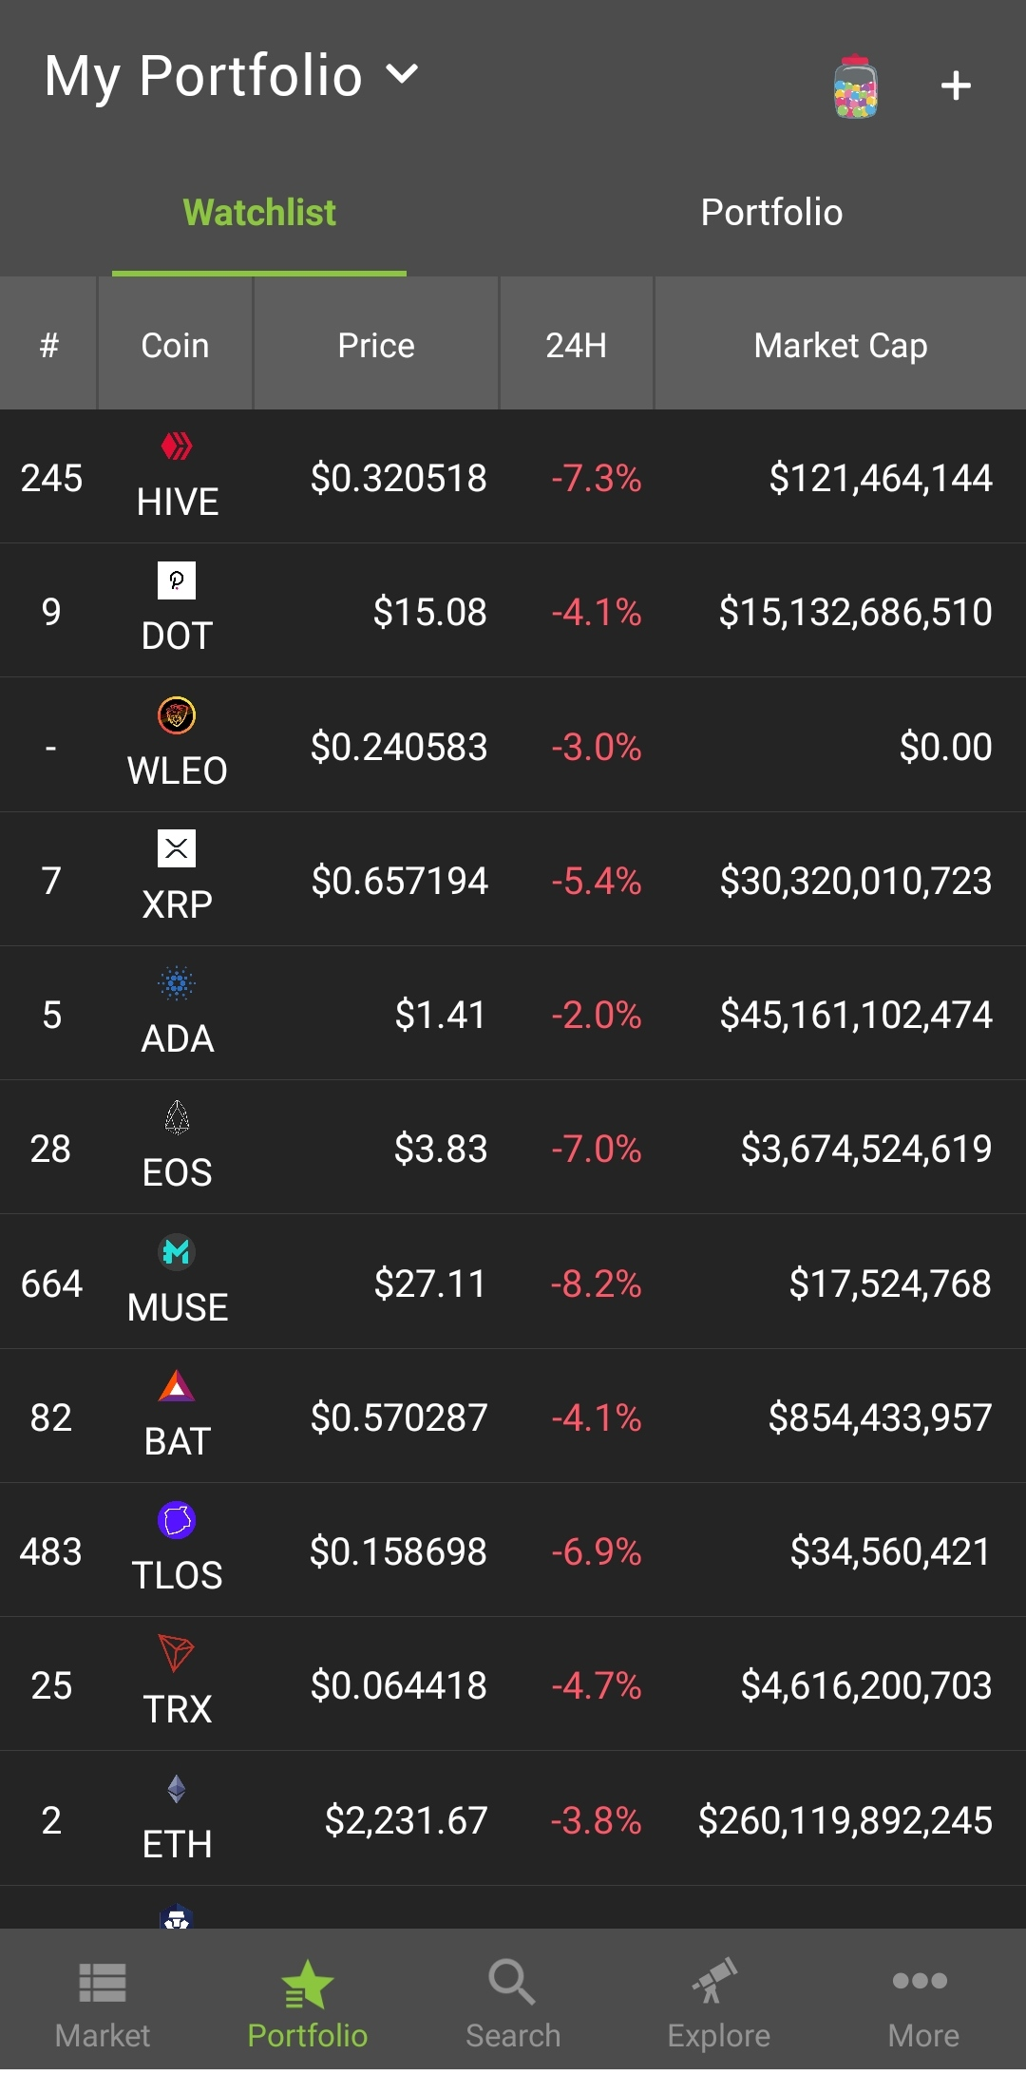Tap the plus icon to add coin
This screenshot has width=1026, height=2073.
coord(956,86)
